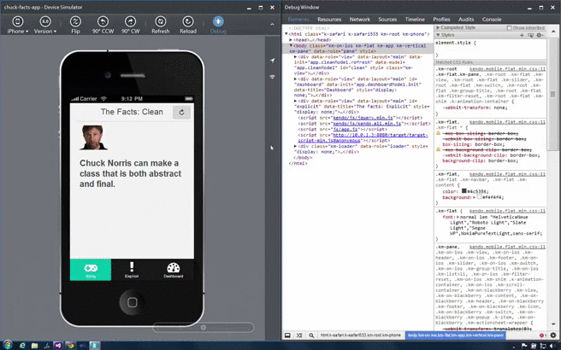Select the Dashboard tab in app tabstrip

click(173, 270)
